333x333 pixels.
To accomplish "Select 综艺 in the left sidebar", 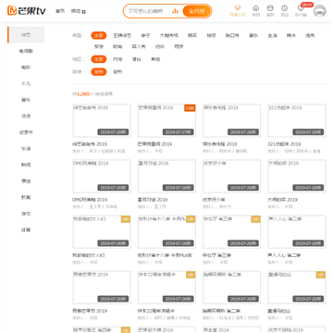I will coord(26,35).
